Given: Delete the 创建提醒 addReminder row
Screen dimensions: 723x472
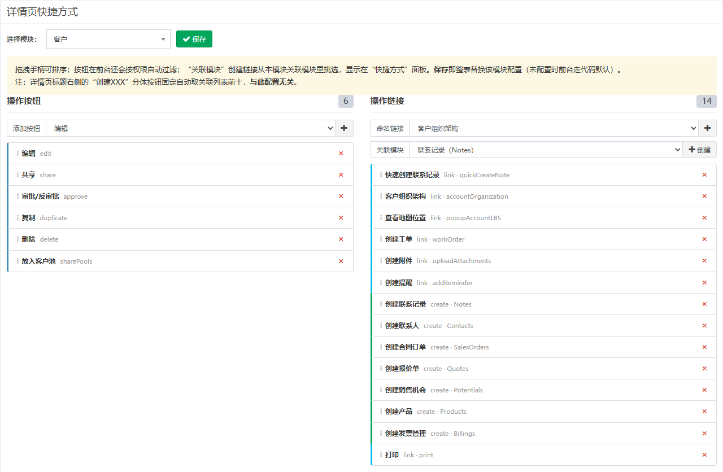Looking at the screenshot, I should pyautogui.click(x=704, y=283).
